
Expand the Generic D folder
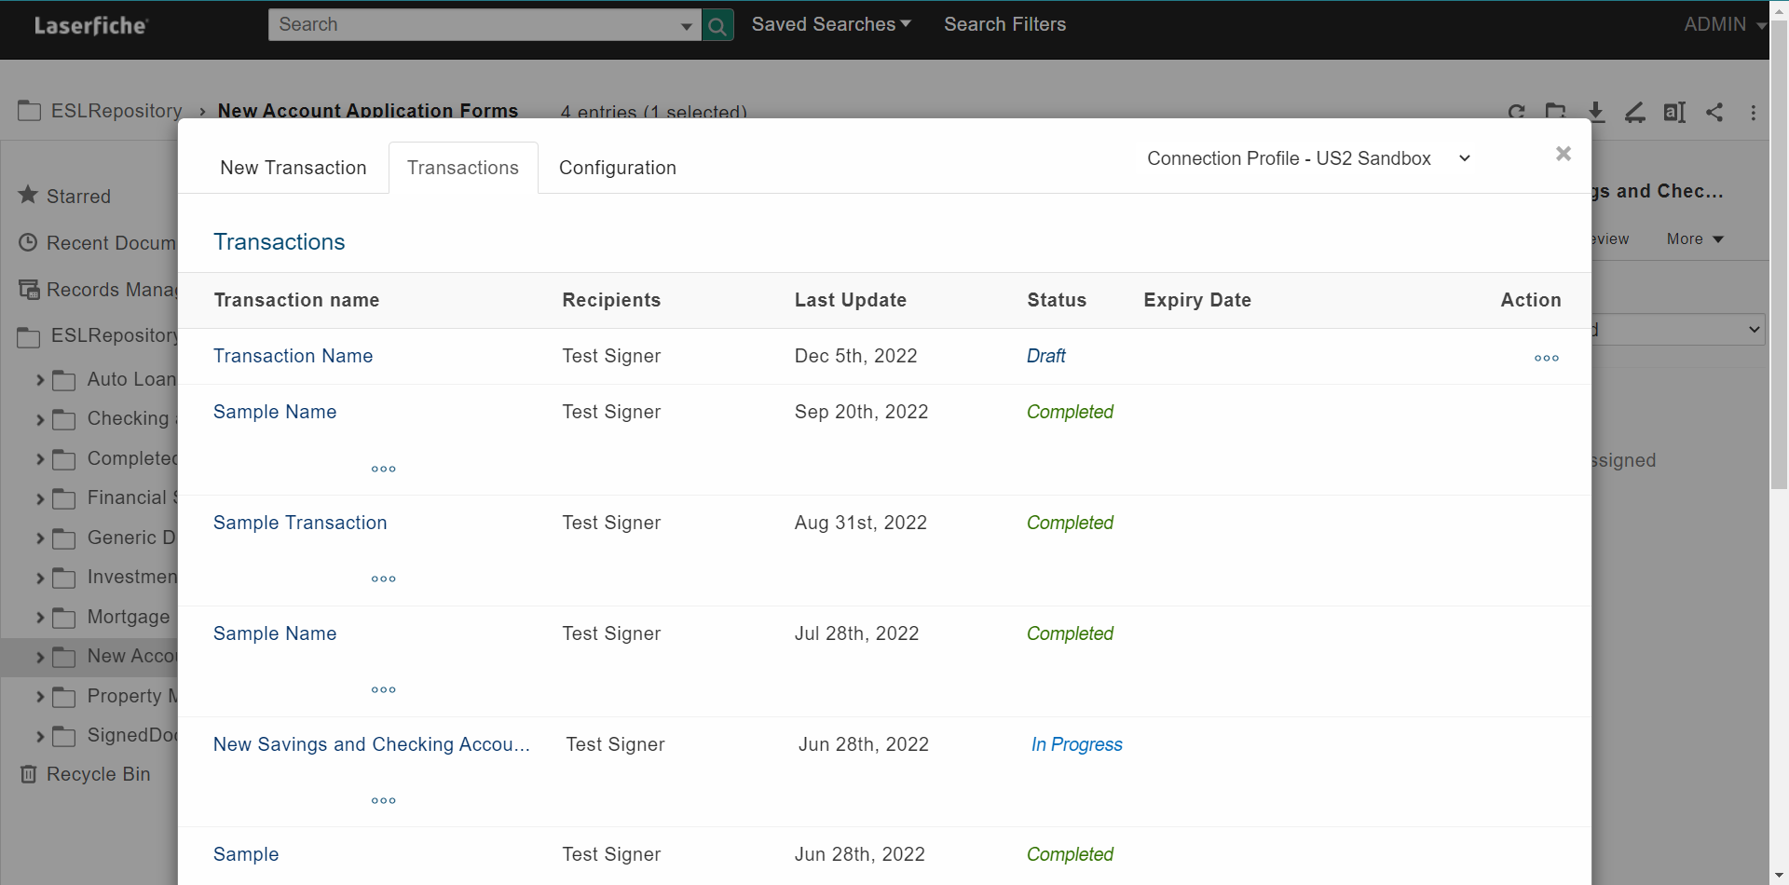[x=40, y=538]
